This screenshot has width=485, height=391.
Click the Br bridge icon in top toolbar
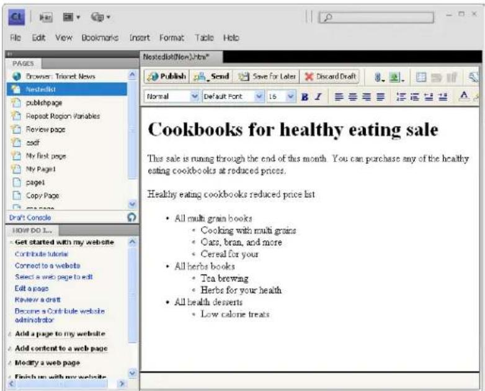tap(46, 17)
